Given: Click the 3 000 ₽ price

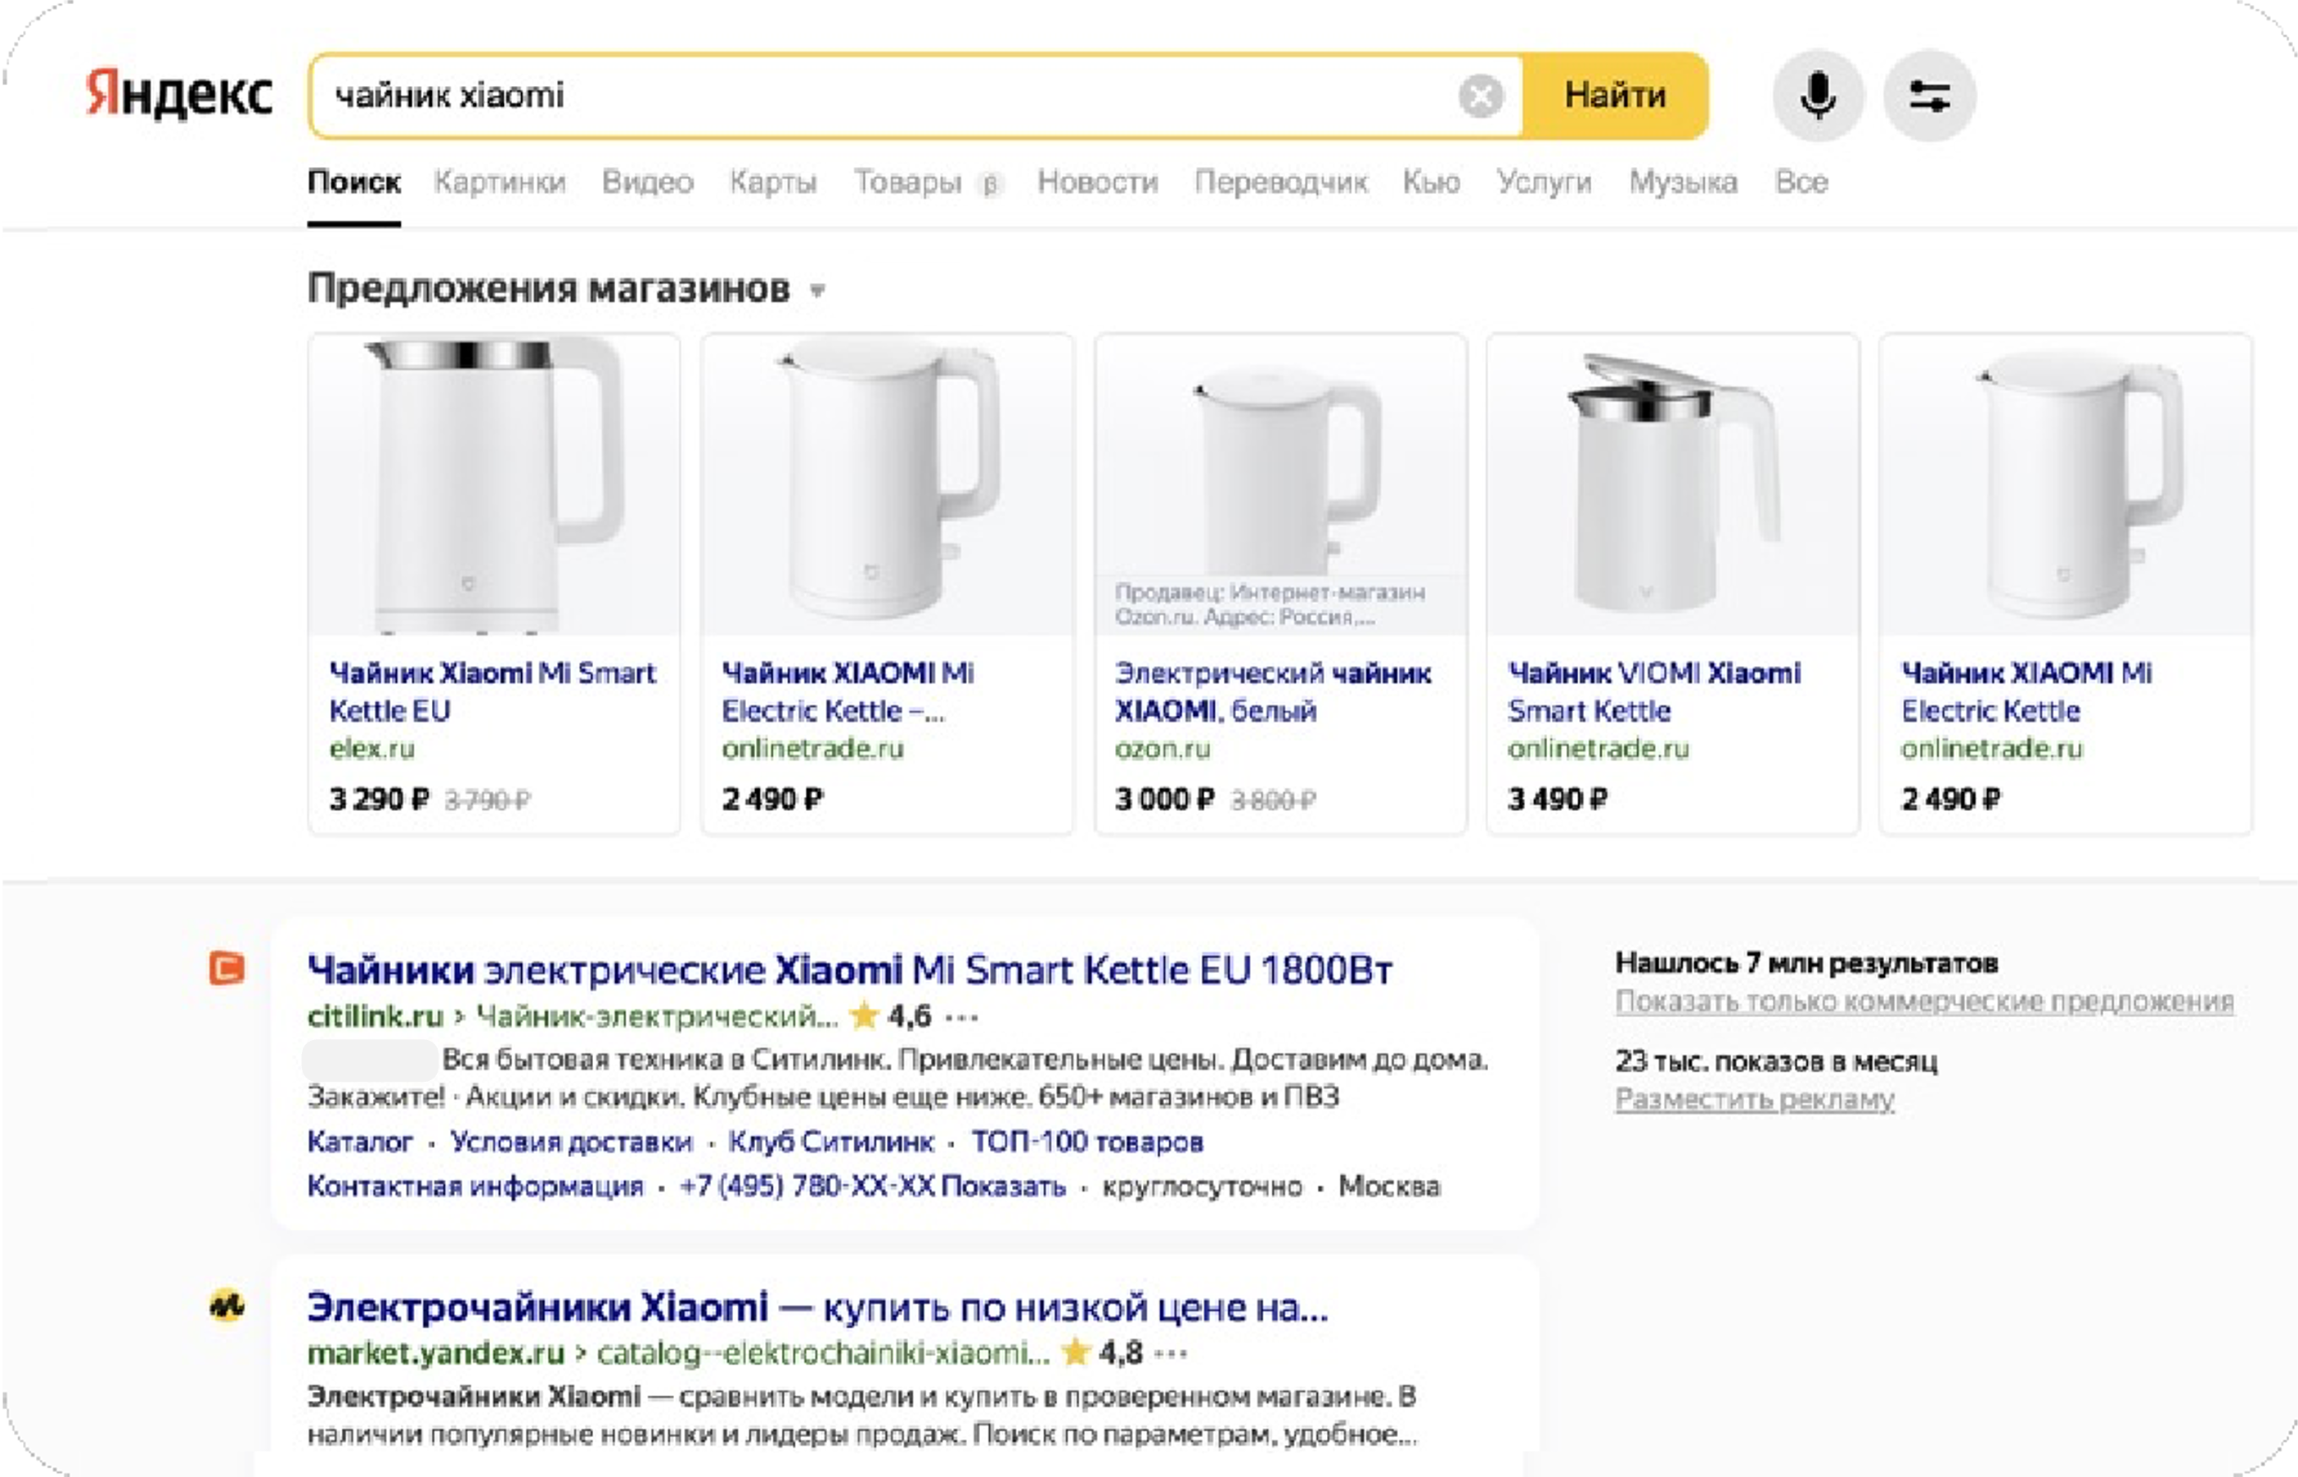Looking at the screenshot, I should coord(1164,799).
